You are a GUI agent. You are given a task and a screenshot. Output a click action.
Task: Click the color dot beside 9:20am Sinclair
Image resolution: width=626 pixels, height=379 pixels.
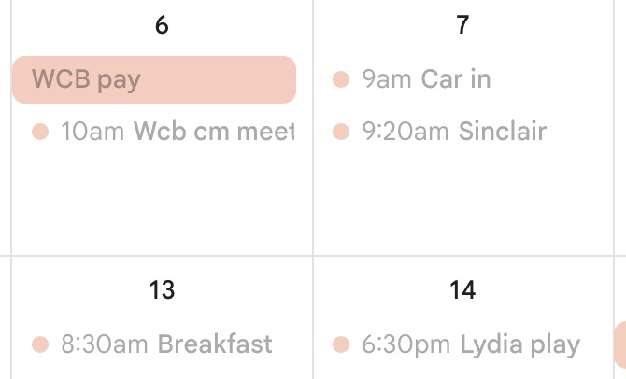click(341, 132)
